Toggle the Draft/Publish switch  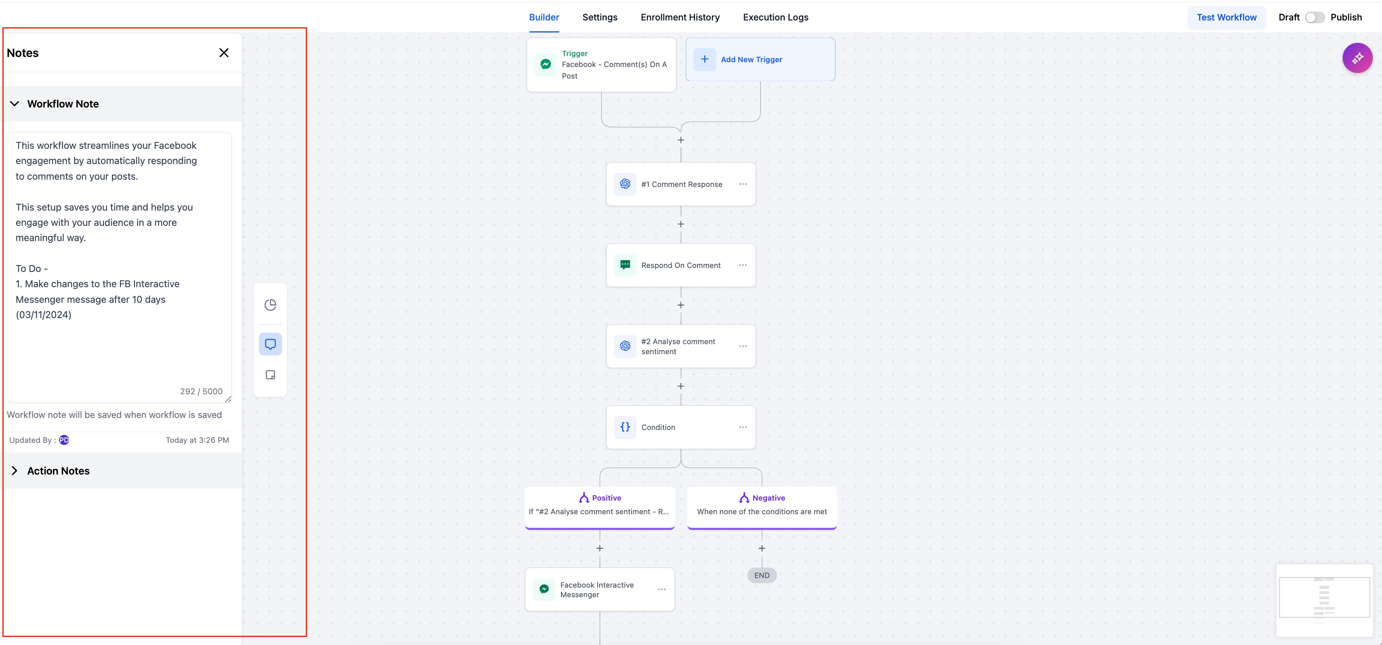(x=1315, y=17)
